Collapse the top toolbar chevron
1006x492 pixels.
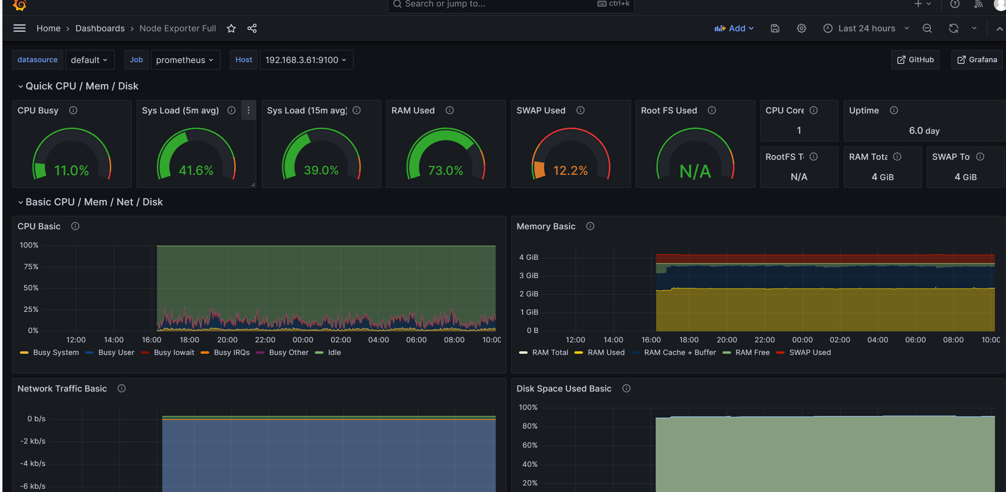pyautogui.click(x=999, y=28)
